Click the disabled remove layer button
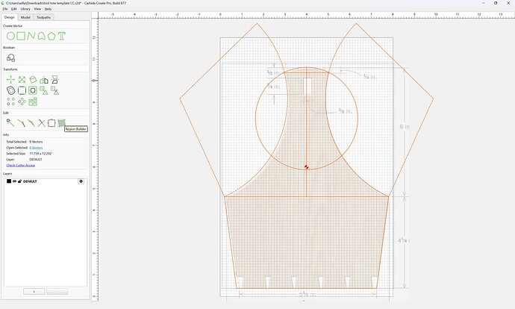 57,292
